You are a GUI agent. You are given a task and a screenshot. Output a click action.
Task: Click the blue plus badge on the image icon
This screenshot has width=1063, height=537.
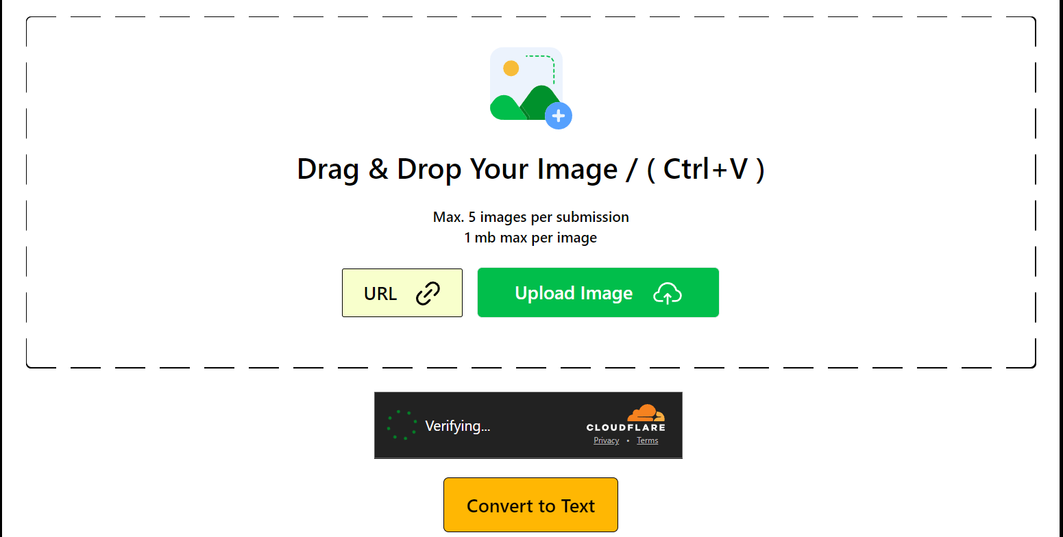coord(559,115)
